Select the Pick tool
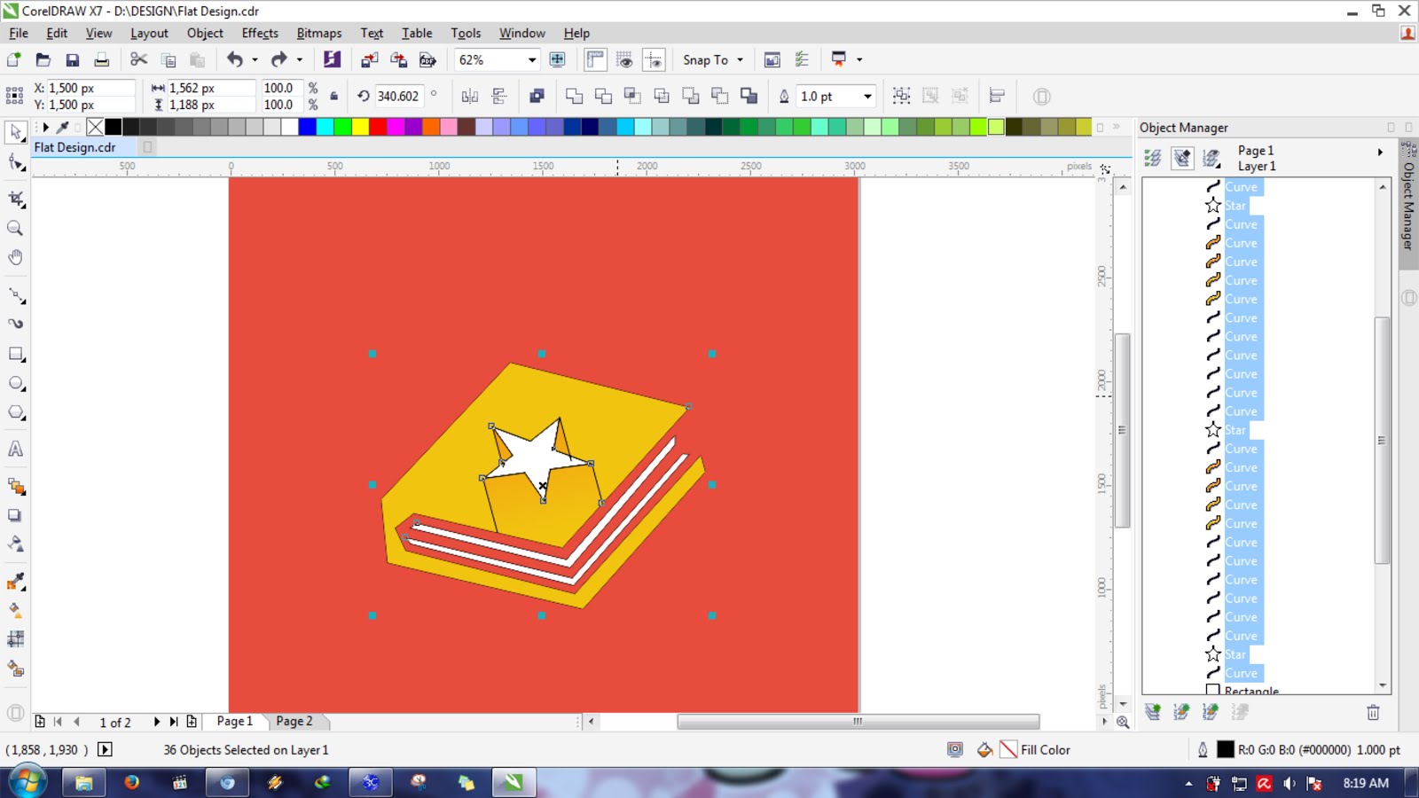This screenshot has height=798, width=1419. tap(14, 131)
